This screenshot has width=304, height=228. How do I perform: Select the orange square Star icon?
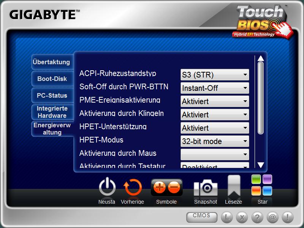click(x=256, y=191)
